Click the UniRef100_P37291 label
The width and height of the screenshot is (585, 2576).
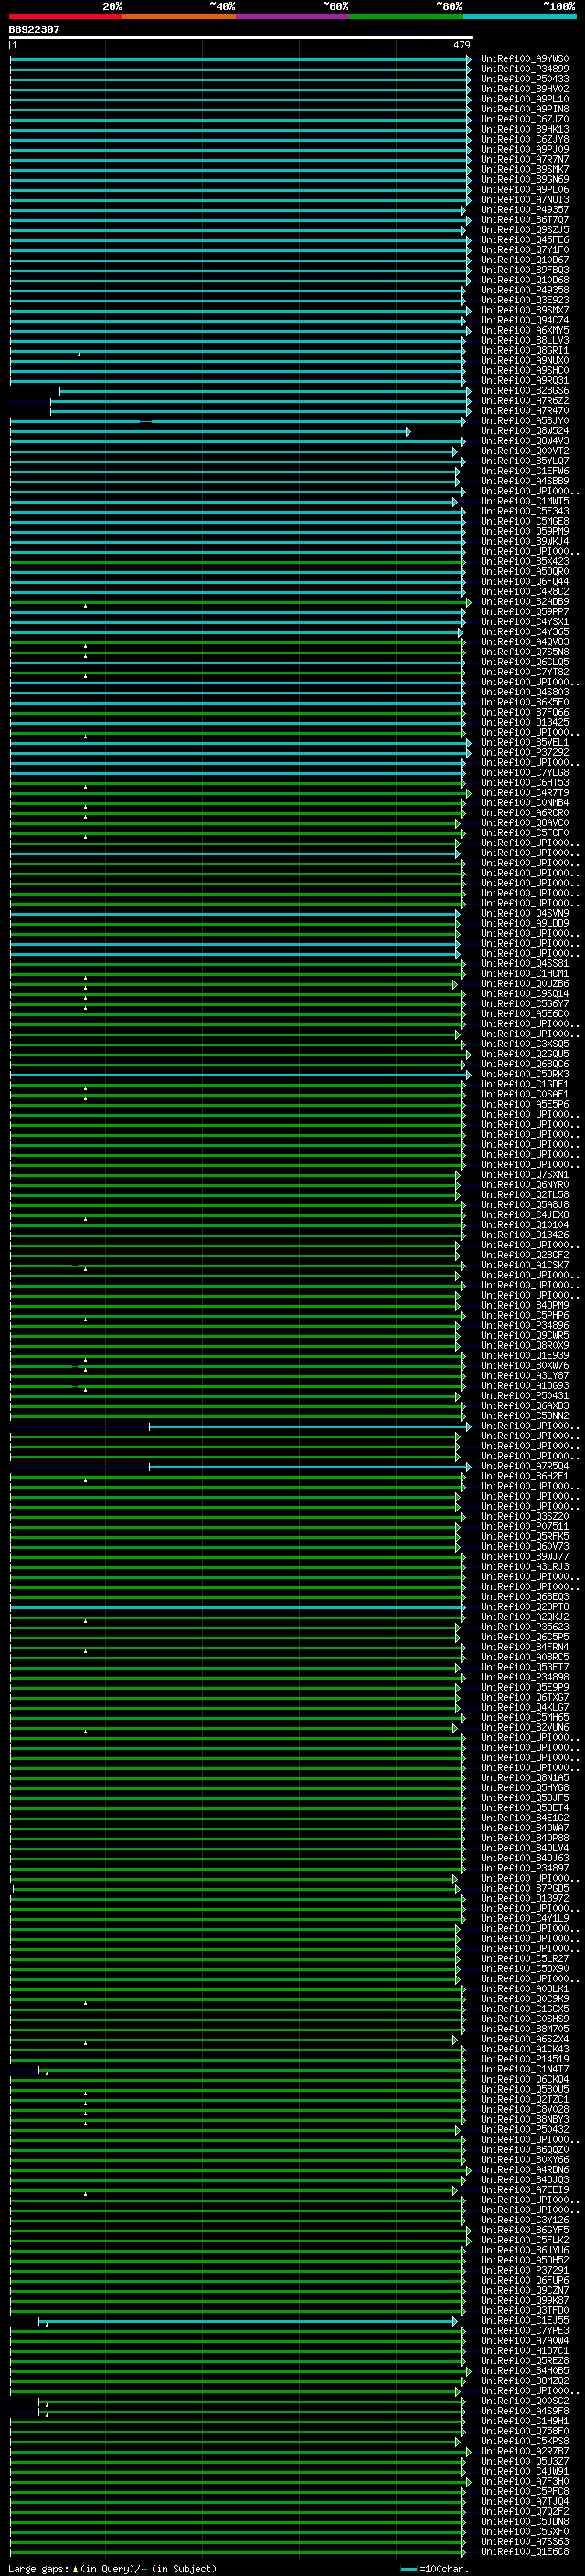point(525,2270)
